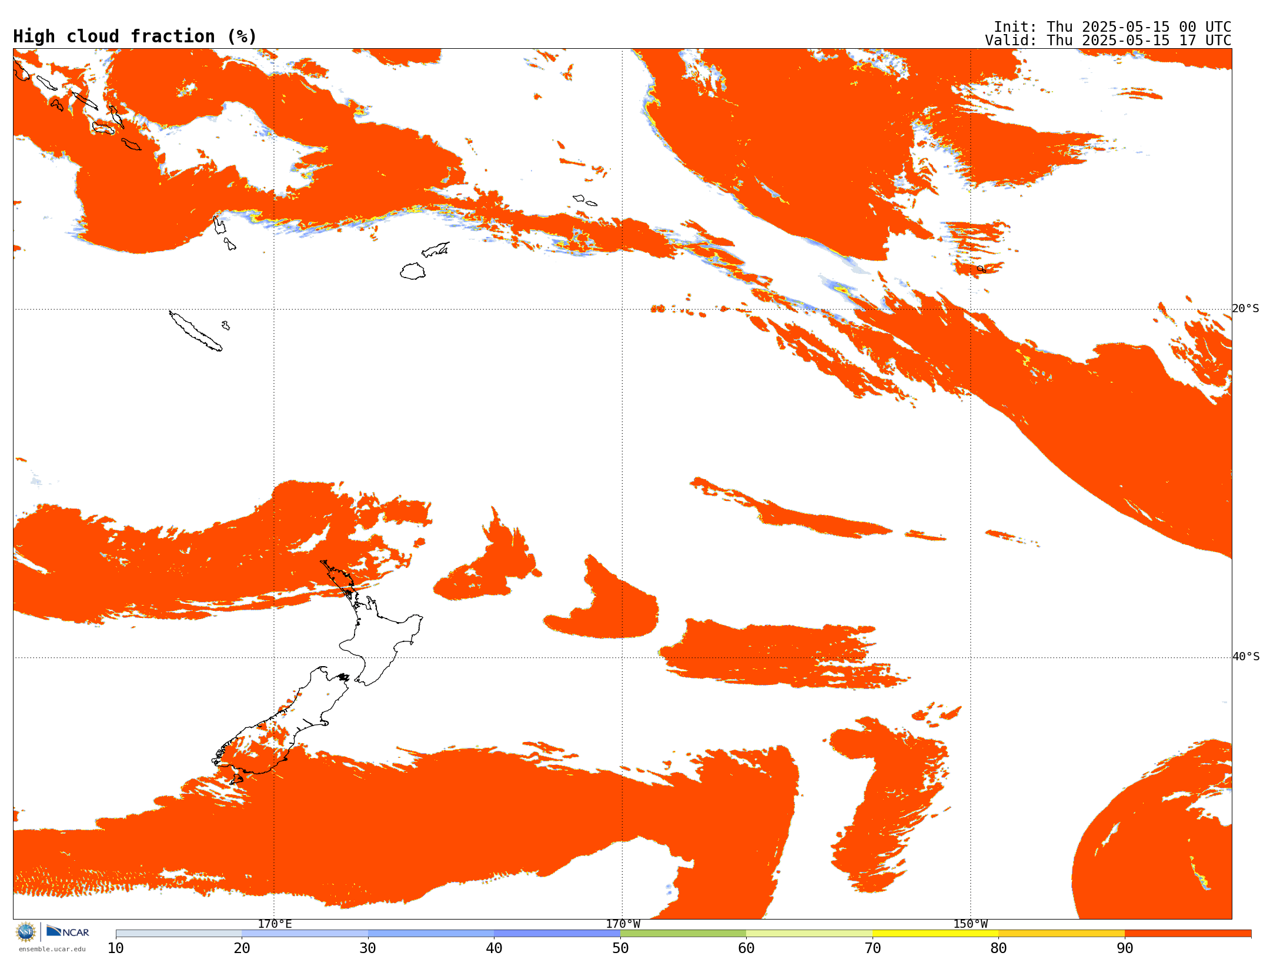Click the 'Valid: Thu 2025-05-15 17 UTC' text
The image size is (1270, 956).
click(1108, 41)
